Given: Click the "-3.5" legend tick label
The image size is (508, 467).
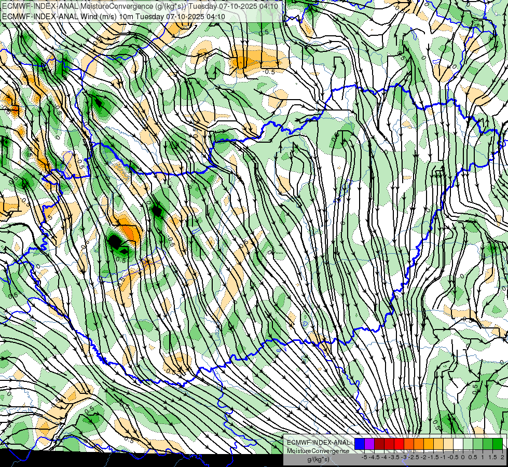Looking at the screenshot, I should [393, 457].
